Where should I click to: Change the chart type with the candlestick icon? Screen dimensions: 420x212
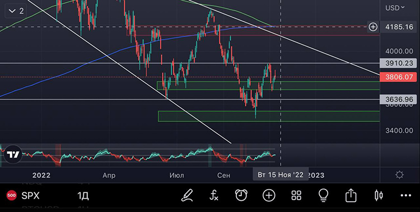coord(379,195)
